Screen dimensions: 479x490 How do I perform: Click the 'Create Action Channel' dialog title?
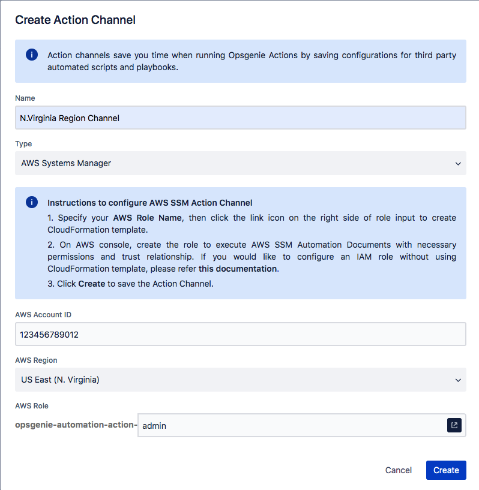pyautogui.click(x=76, y=20)
